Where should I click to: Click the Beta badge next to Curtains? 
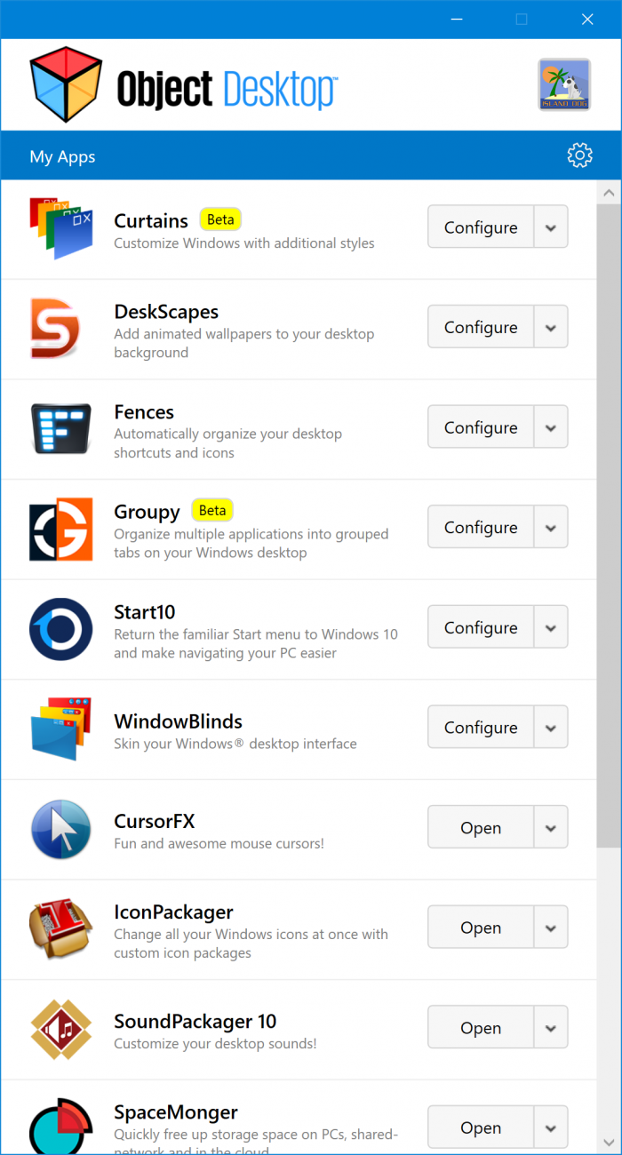coord(220,219)
